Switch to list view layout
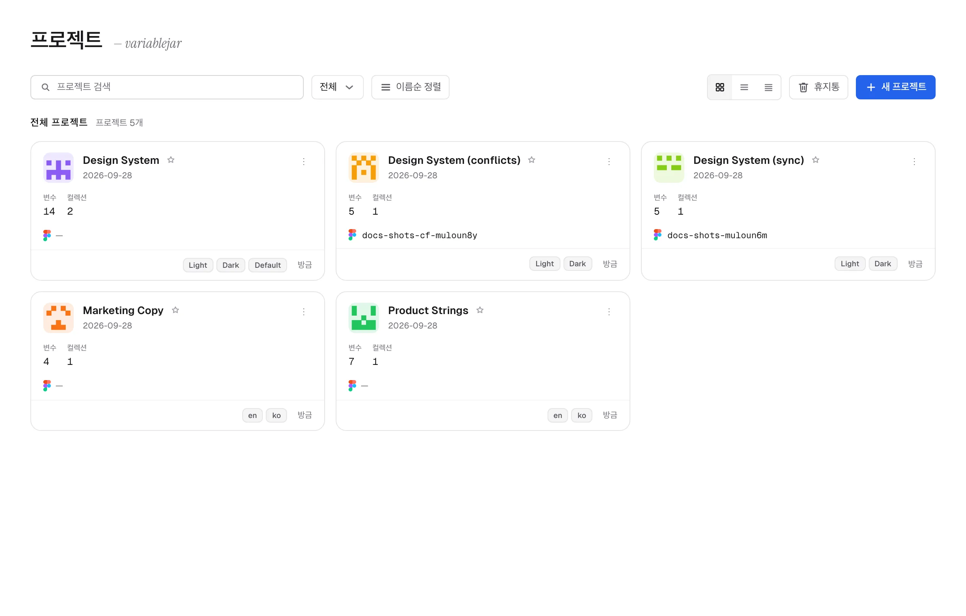The image size is (966, 616). (x=744, y=87)
